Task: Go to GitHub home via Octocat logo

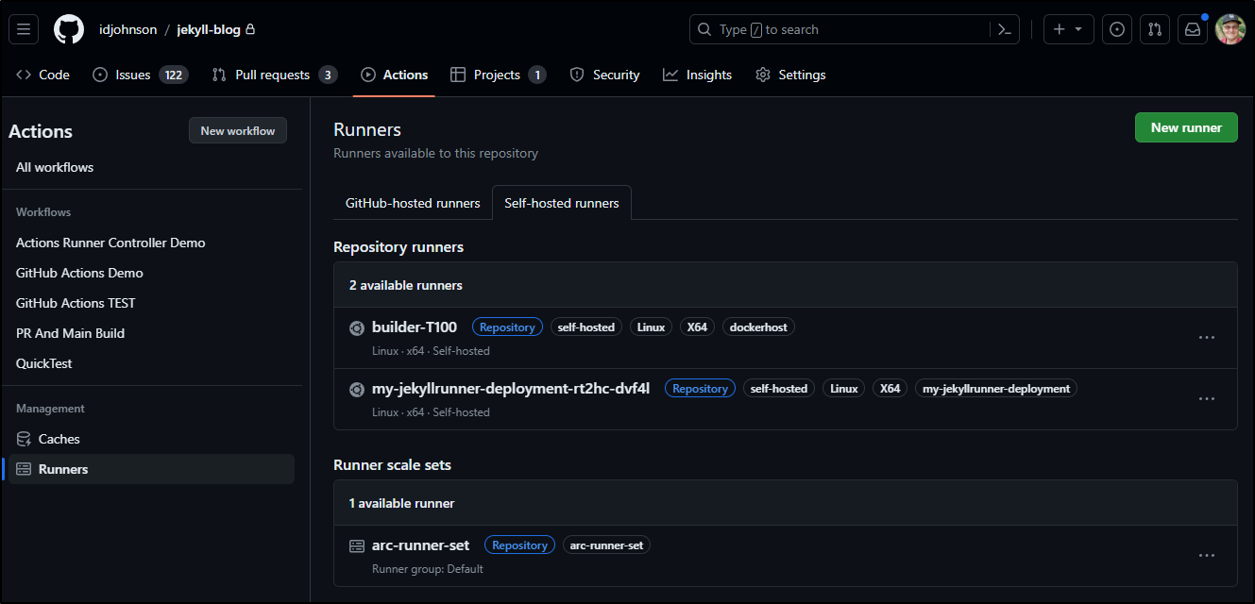Action: tap(69, 29)
